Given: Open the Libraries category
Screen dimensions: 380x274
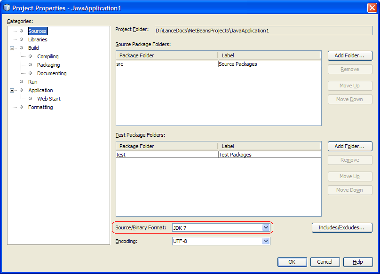Looking at the screenshot, I should 38,39.
